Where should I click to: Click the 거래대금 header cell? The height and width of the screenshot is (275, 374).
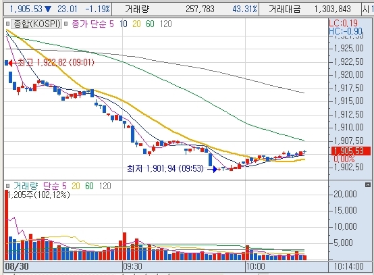tap(284, 9)
